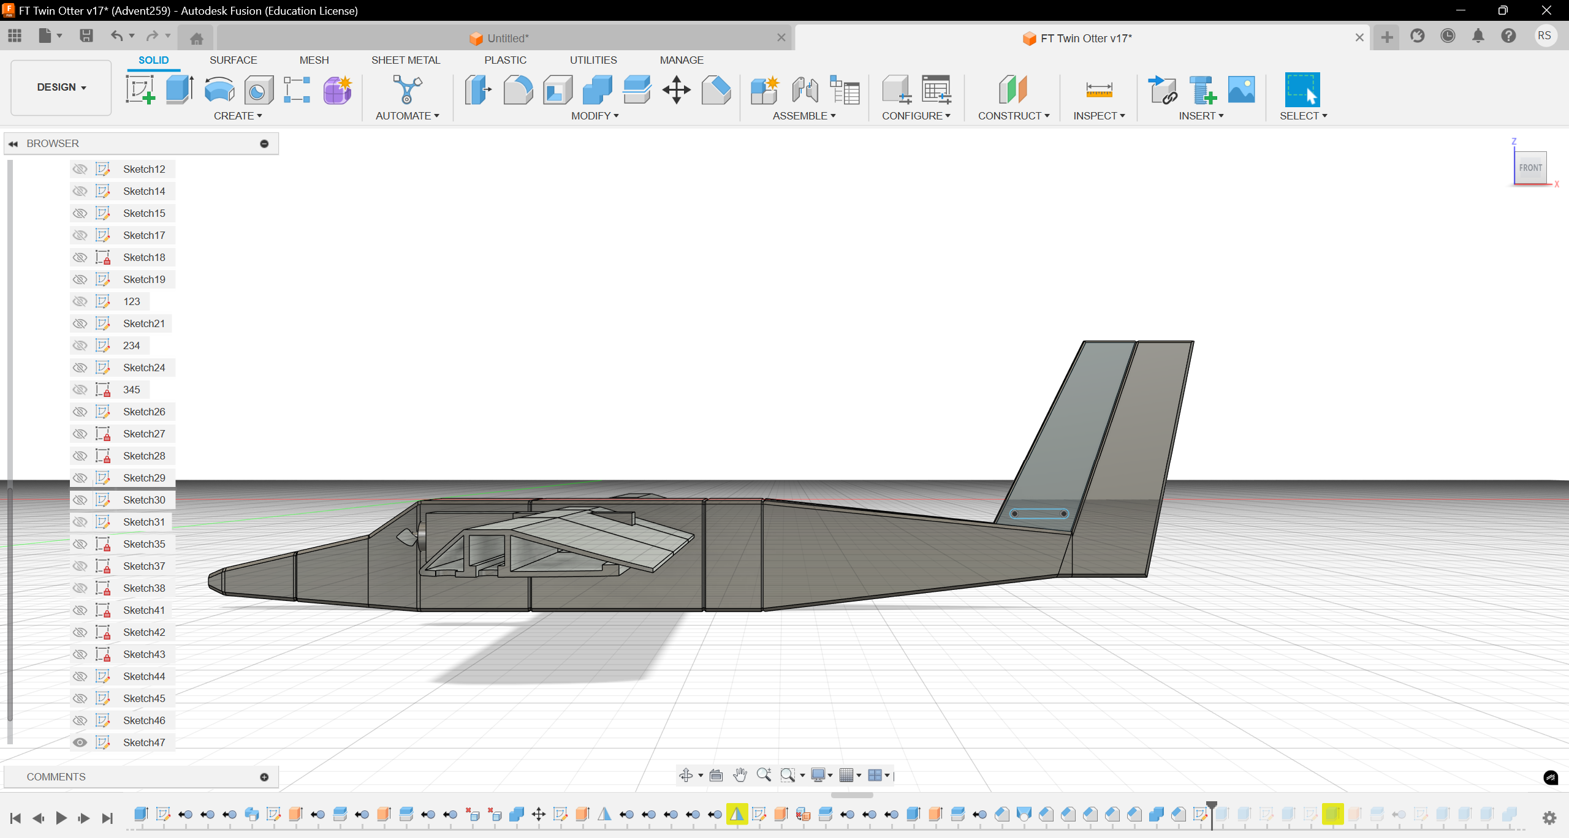This screenshot has width=1569, height=838.
Task: Click the Insert McMaster-Carr Component icon
Action: tap(1202, 89)
